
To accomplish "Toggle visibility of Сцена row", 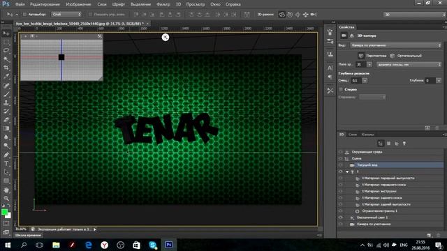I will [340, 158].
